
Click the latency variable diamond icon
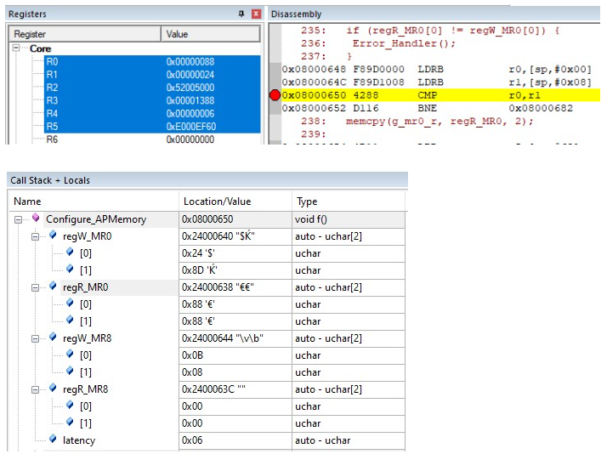click(x=53, y=440)
